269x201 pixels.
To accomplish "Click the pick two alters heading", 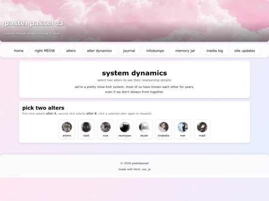I will pyautogui.click(x=43, y=108).
